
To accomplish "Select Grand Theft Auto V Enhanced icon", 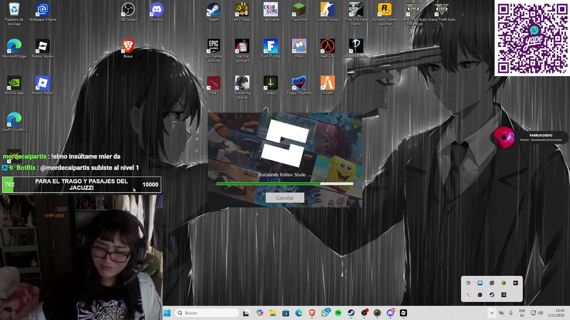I will tap(413, 14).
